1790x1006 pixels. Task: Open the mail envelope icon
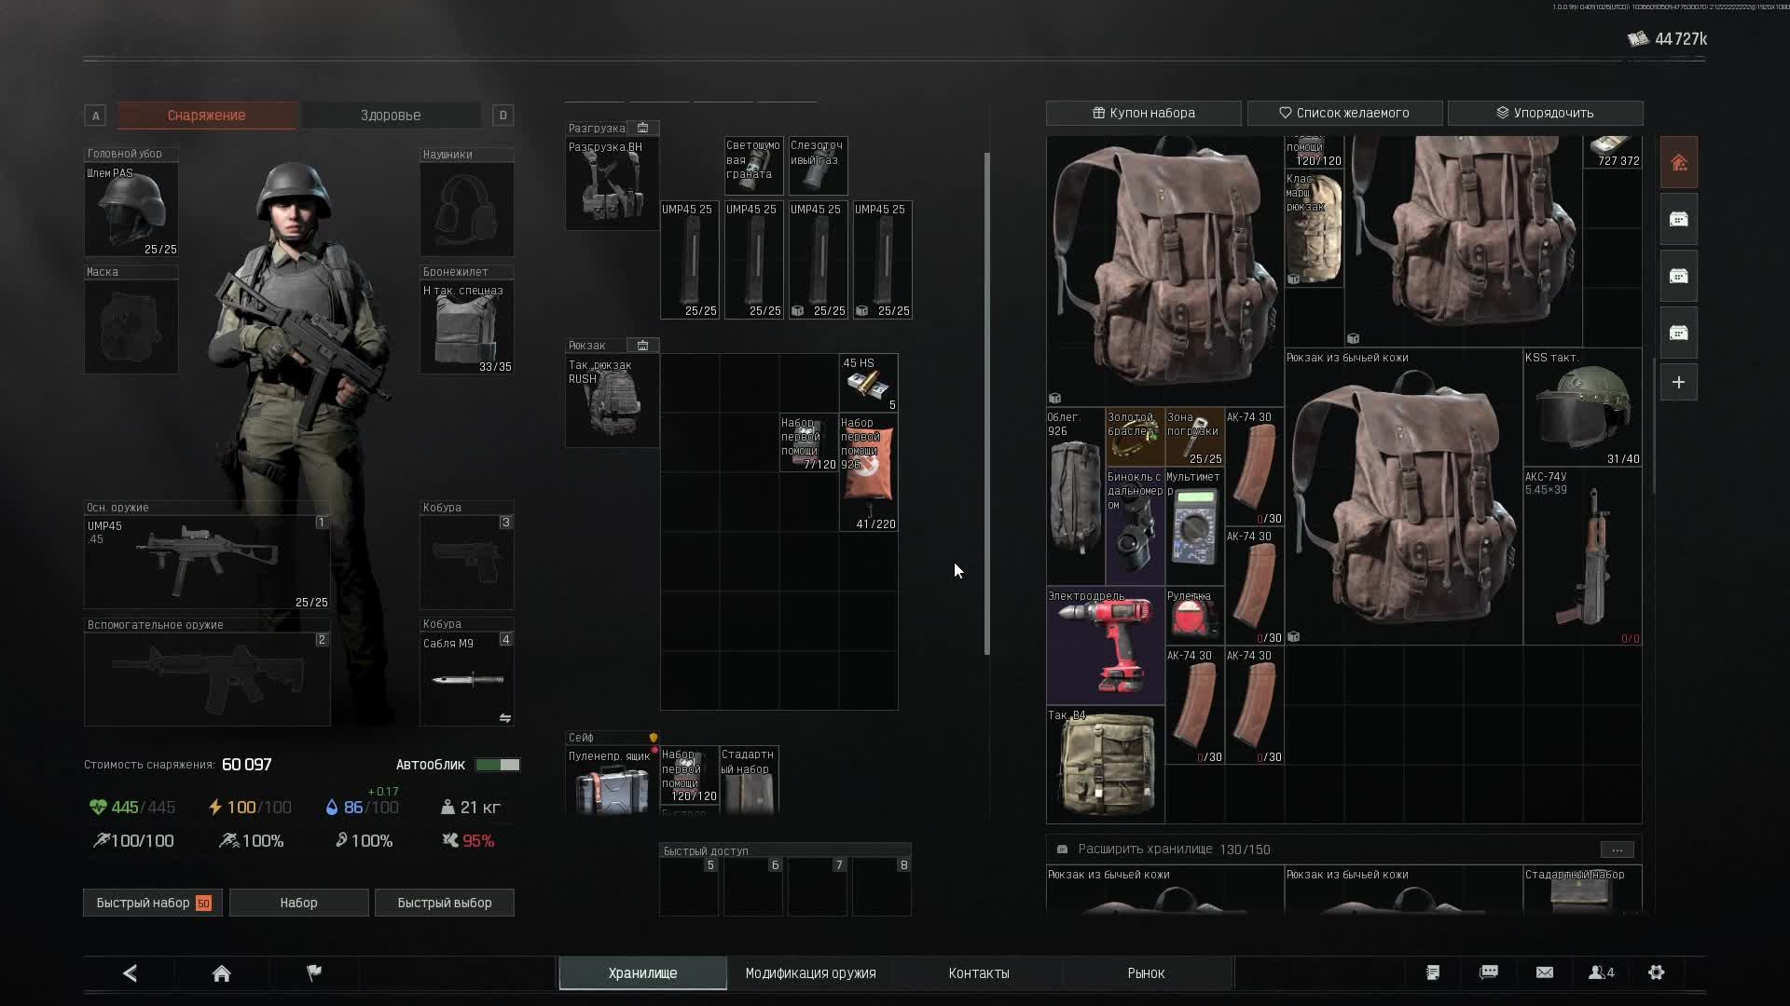tap(1545, 972)
